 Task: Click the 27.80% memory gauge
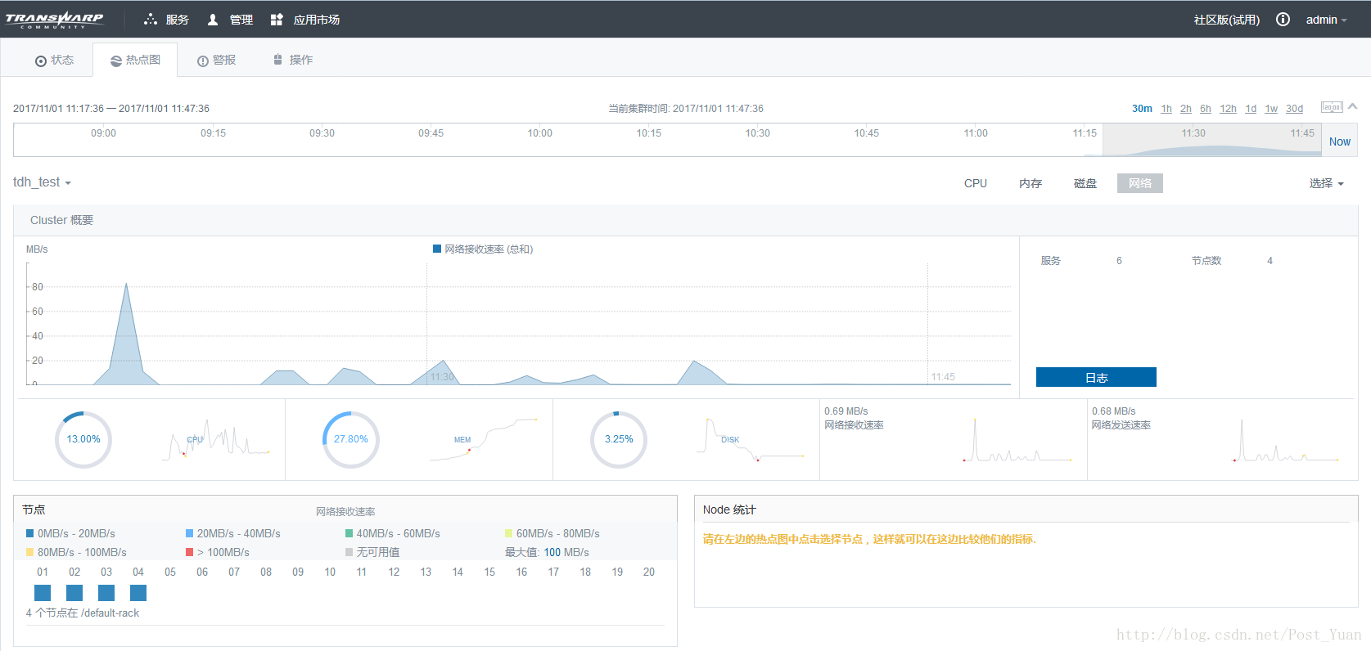coord(351,439)
